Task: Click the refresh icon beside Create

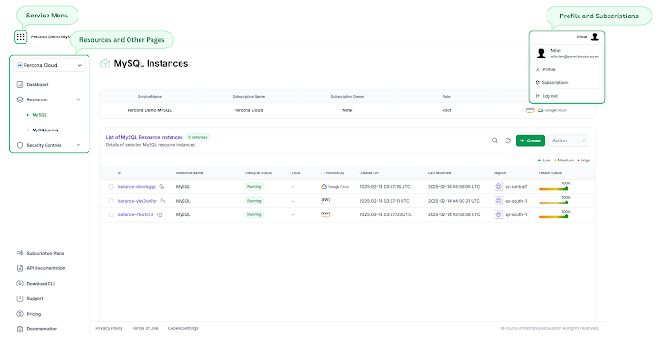Action: pos(508,140)
